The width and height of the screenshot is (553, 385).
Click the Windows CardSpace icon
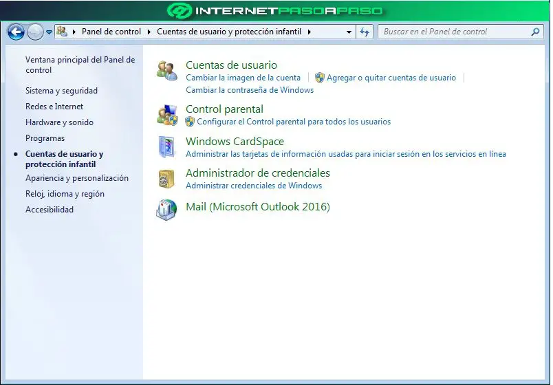tap(166, 146)
